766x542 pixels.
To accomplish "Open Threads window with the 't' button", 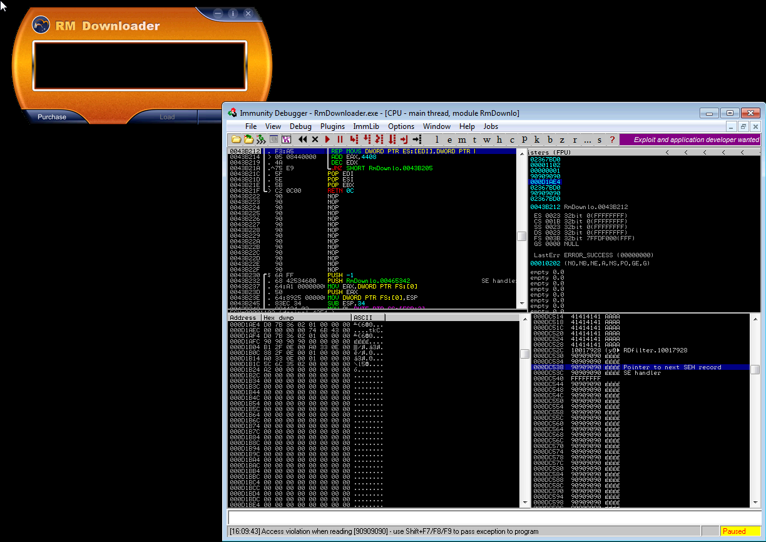I will coord(474,139).
